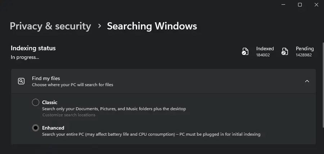Minimize the Settings window
Screen dimensions: 324x154
coord(283,5)
